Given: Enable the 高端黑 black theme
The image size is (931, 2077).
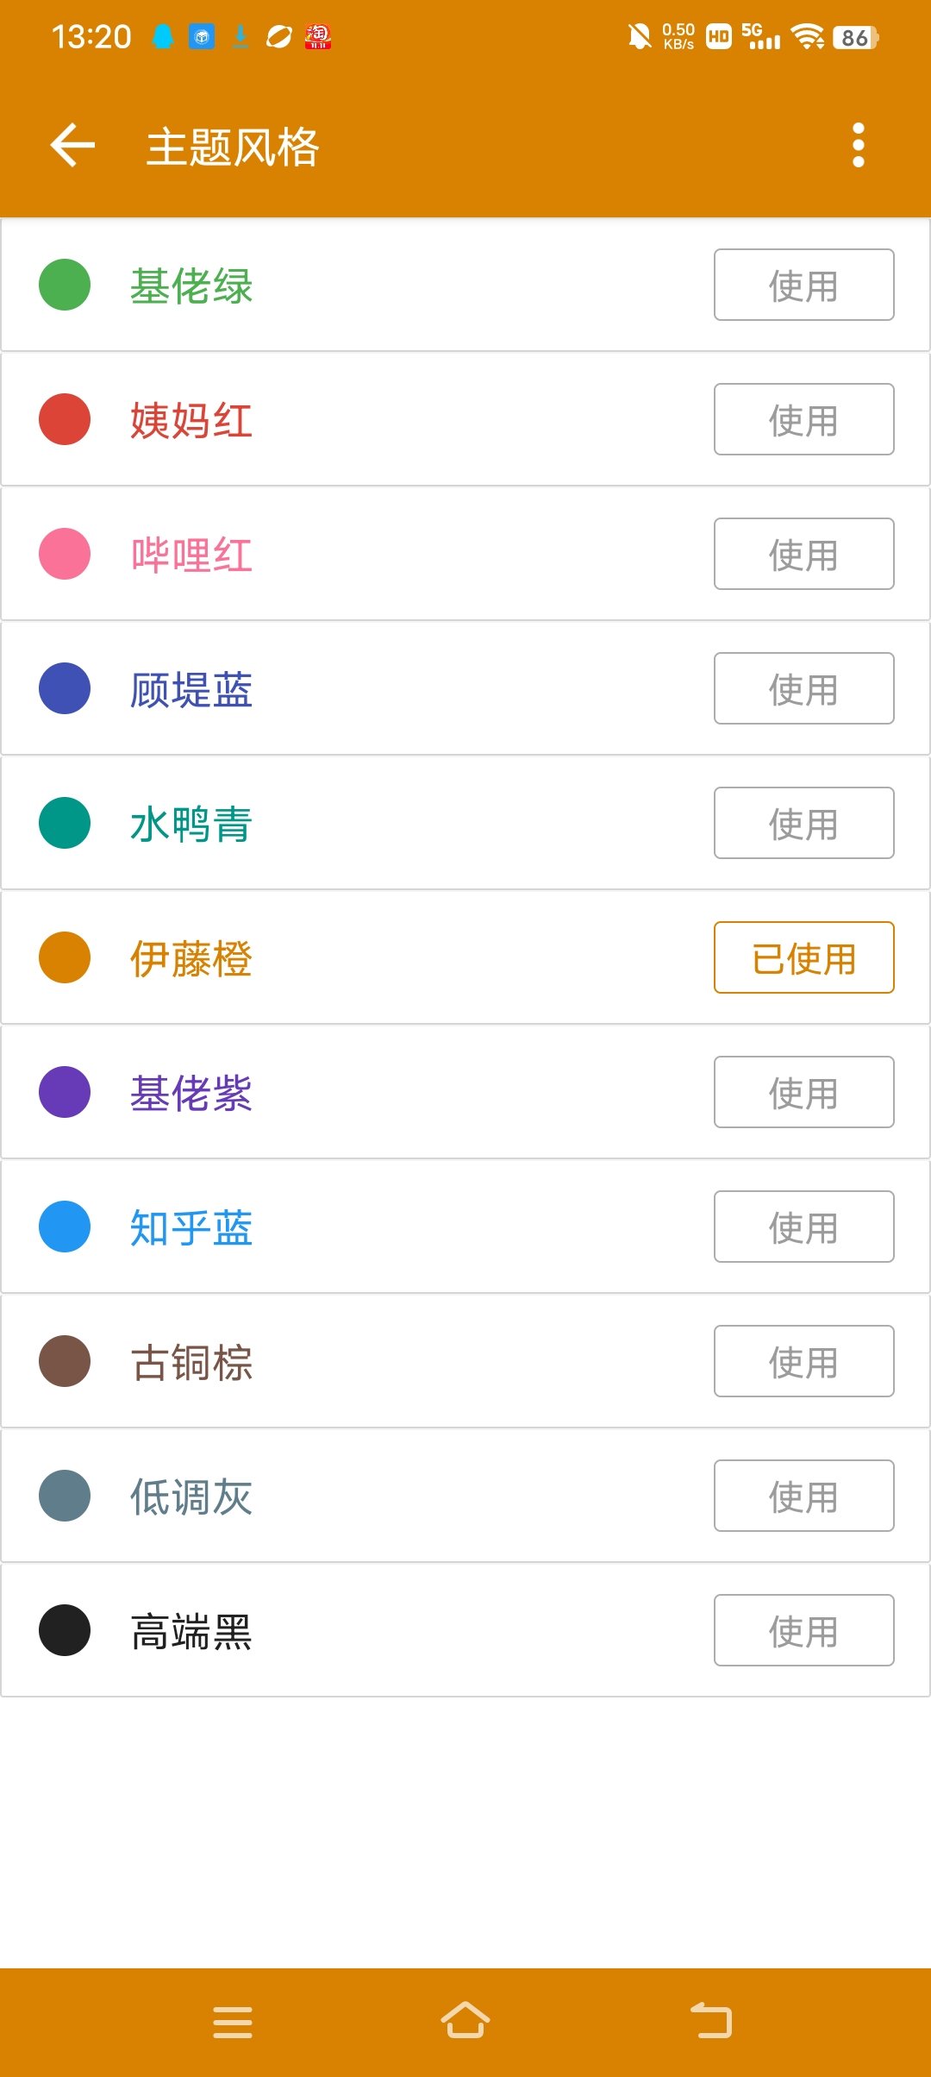Looking at the screenshot, I should coord(803,1630).
